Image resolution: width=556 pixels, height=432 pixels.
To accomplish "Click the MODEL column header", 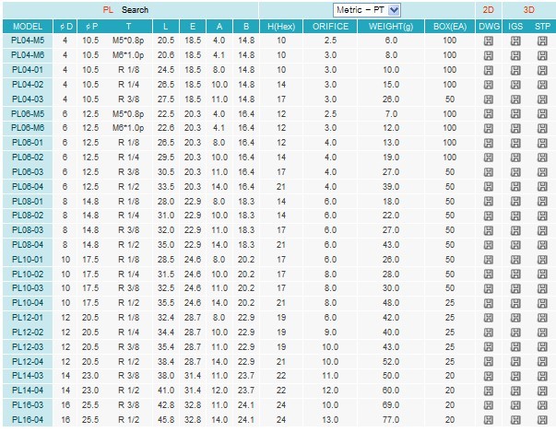I will 27,27.
